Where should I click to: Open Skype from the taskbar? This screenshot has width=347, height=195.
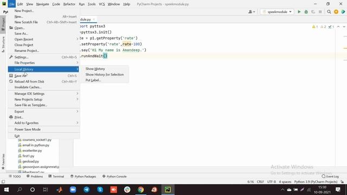(100, 190)
